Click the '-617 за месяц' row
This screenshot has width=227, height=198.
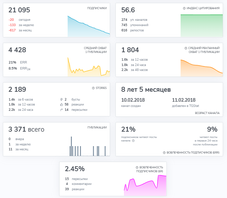(20, 30)
